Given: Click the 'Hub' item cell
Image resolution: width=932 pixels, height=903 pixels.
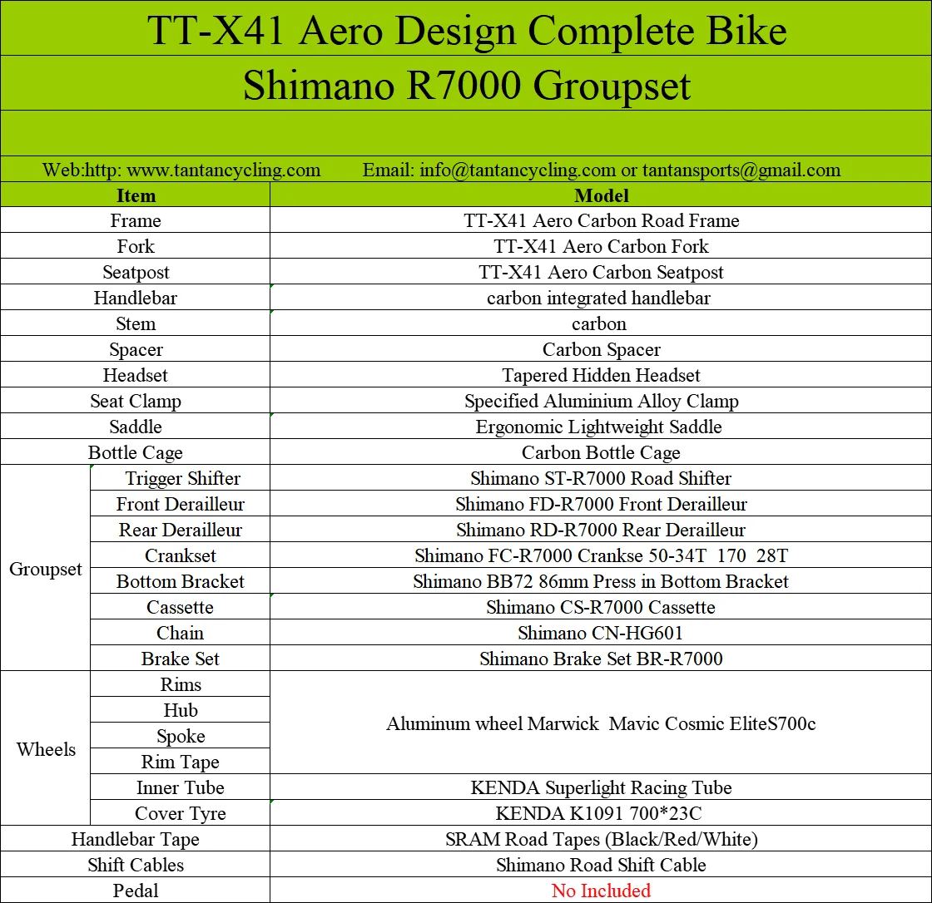Looking at the screenshot, I should tap(180, 710).
